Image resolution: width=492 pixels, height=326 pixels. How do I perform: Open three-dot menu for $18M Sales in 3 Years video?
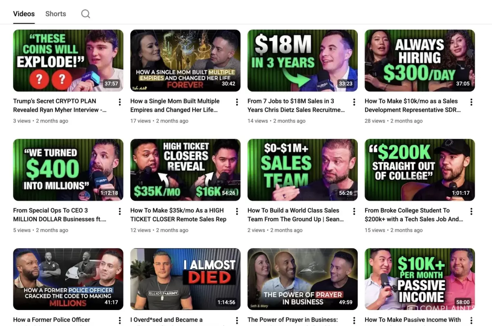click(x=354, y=102)
